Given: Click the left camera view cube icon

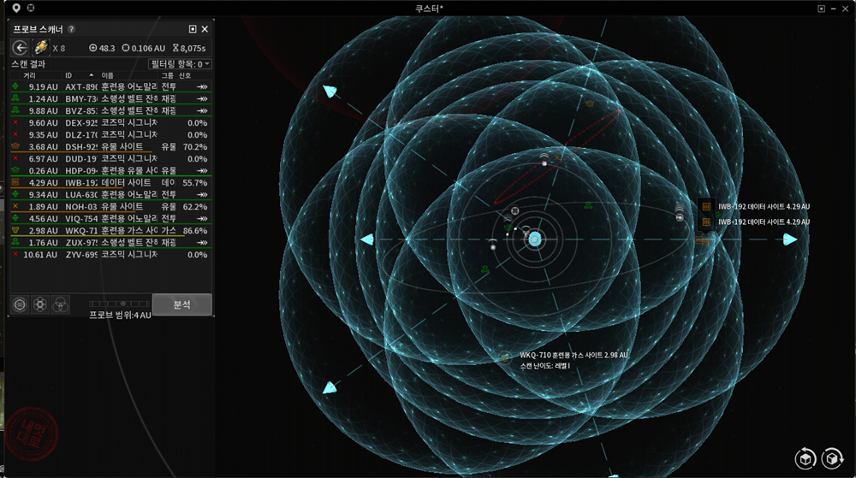Looking at the screenshot, I should (x=805, y=458).
